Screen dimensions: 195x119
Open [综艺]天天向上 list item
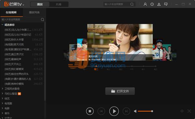23,64
